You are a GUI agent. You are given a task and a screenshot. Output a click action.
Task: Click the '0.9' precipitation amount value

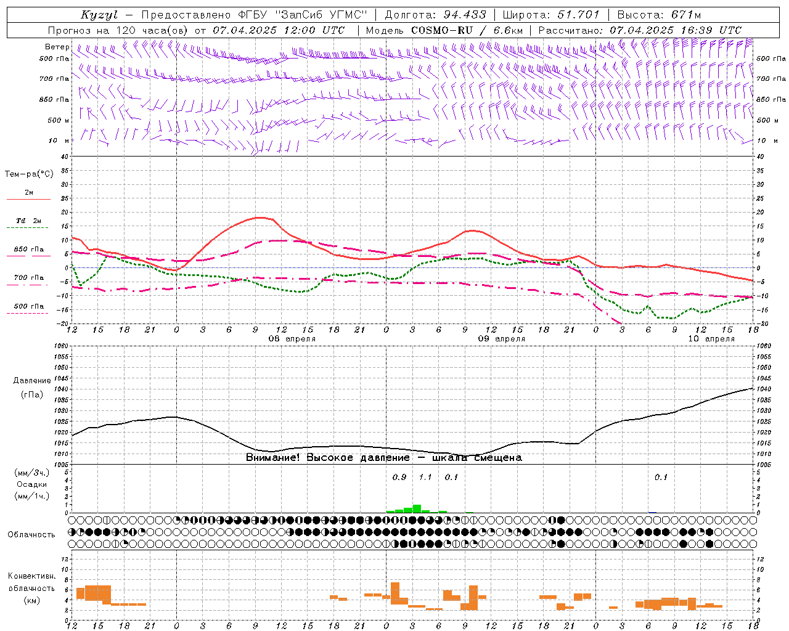(399, 478)
